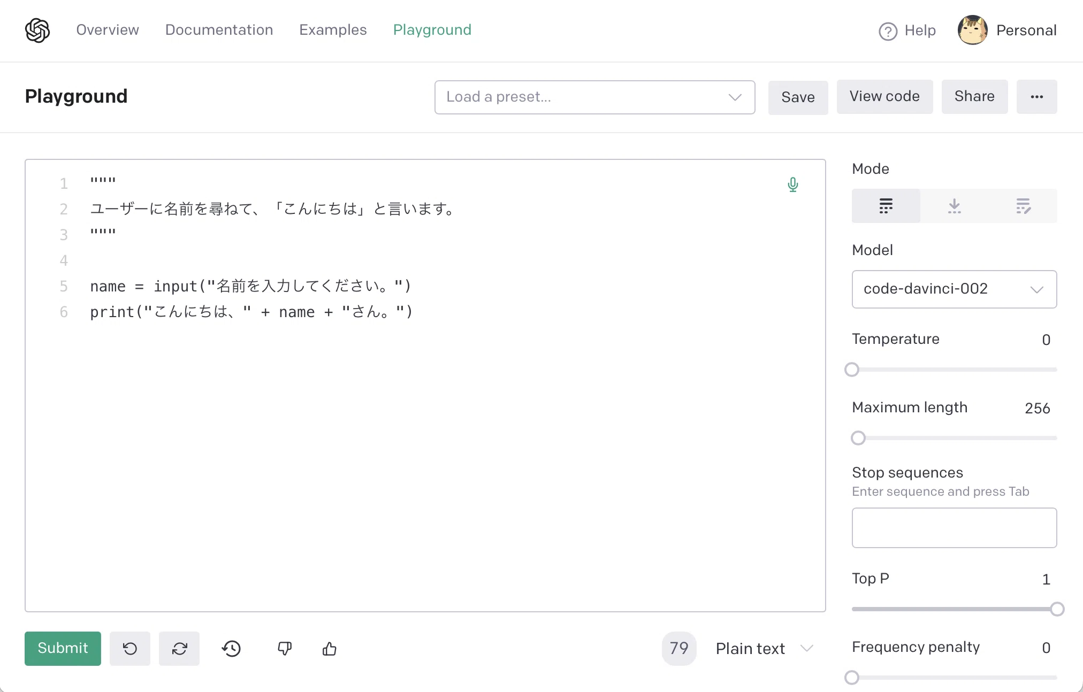Click the thumbs up icon
The width and height of the screenshot is (1083, 692).
click(x=330, y=649)
